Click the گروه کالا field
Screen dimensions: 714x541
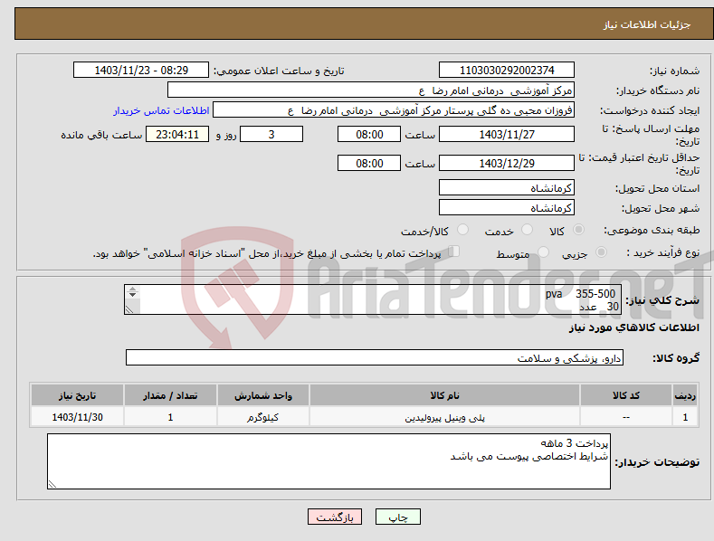point(375,357)
